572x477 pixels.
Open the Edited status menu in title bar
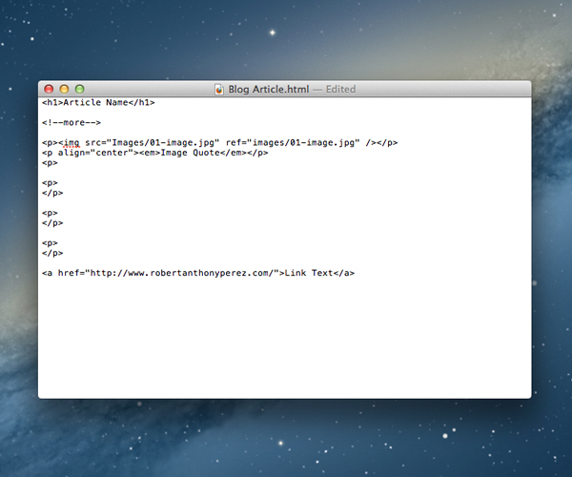(340, 90)
